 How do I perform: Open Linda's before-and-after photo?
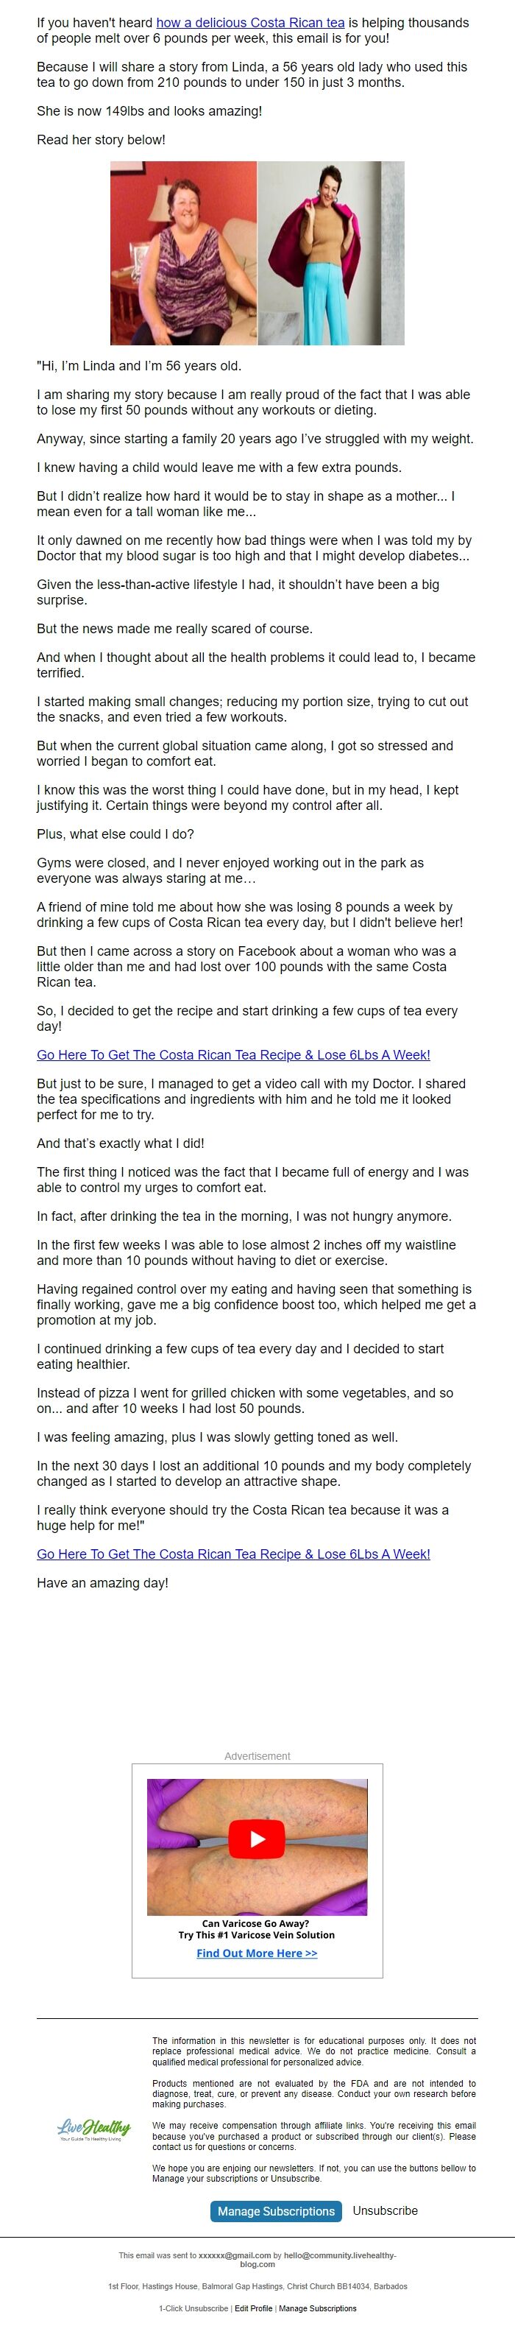coord(257,253)
